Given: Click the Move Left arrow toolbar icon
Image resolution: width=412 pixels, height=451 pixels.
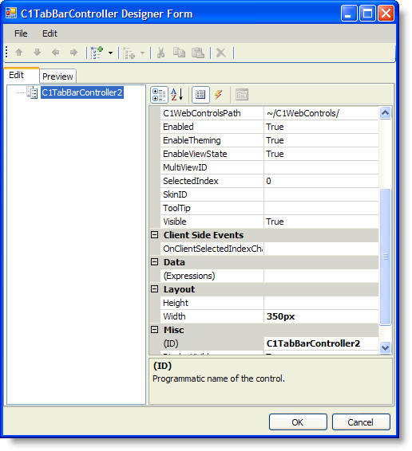Looking at the screenshot, I should pyautogui.click(x=55, y=53).
